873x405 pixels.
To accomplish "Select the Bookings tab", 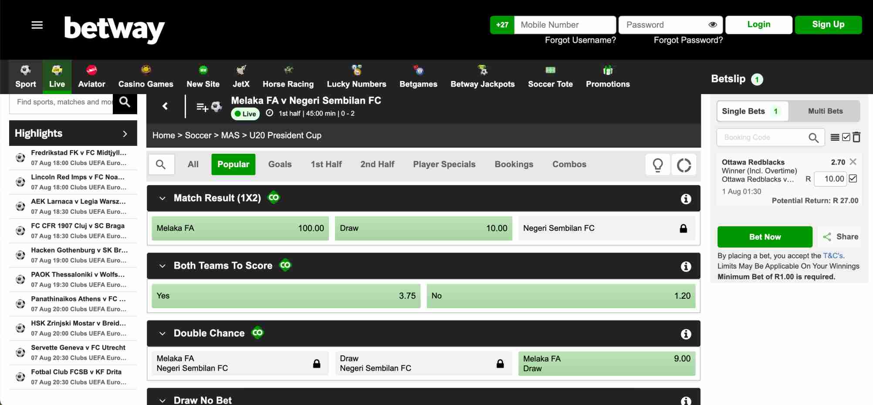I will 514,165.
